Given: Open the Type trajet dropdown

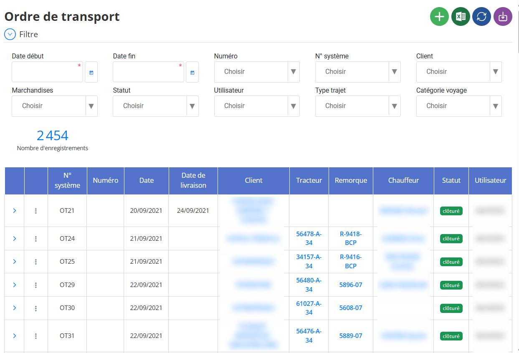Looking at the screenshot, I should point(358,106).
